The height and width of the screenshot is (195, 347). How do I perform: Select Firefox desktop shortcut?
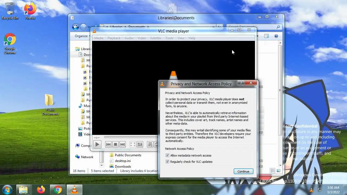click(30, 11)
